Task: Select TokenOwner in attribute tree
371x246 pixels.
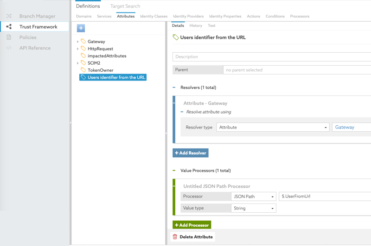Action: coord(101,70)
